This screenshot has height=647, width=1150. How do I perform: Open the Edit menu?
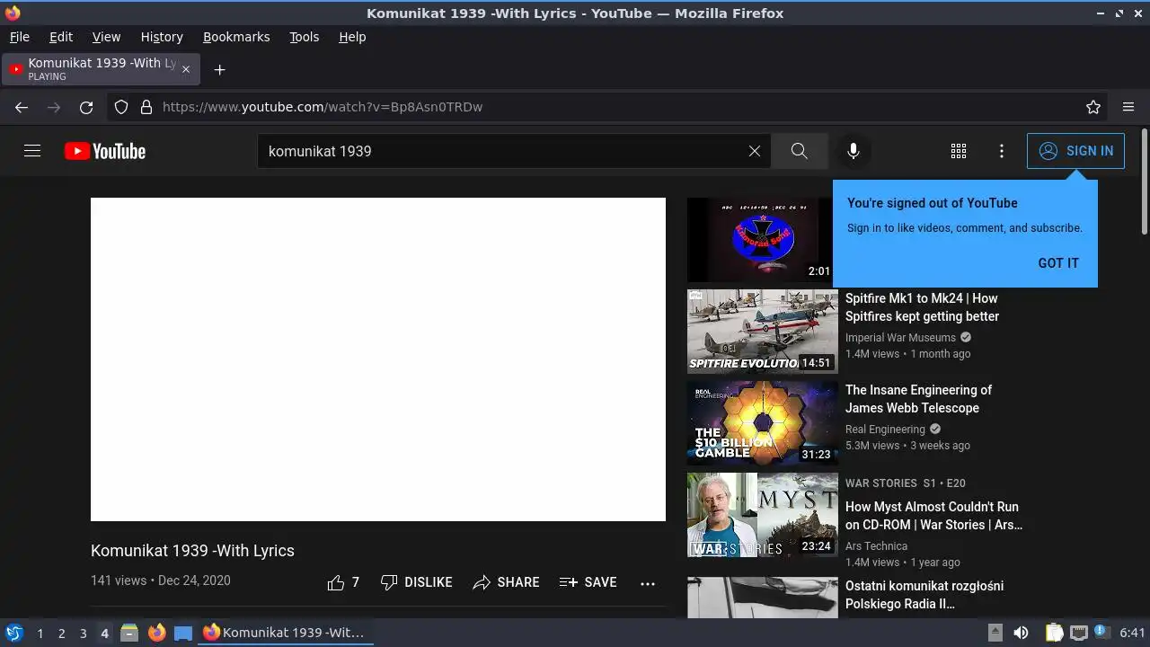(61, 37)
